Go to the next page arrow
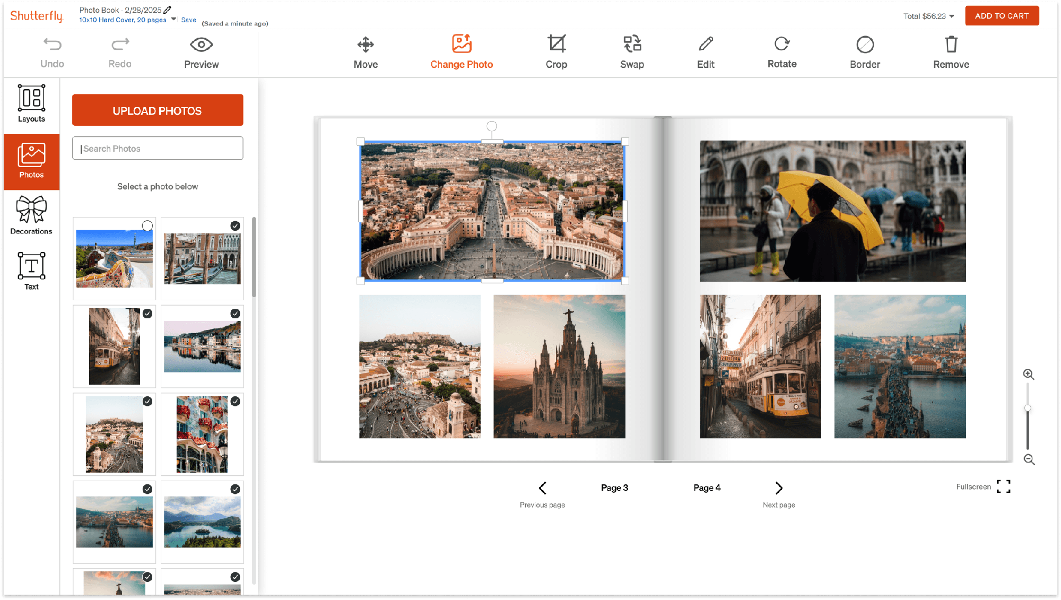This screenshot has width=1061, height=600. click(x=779, y=488)
